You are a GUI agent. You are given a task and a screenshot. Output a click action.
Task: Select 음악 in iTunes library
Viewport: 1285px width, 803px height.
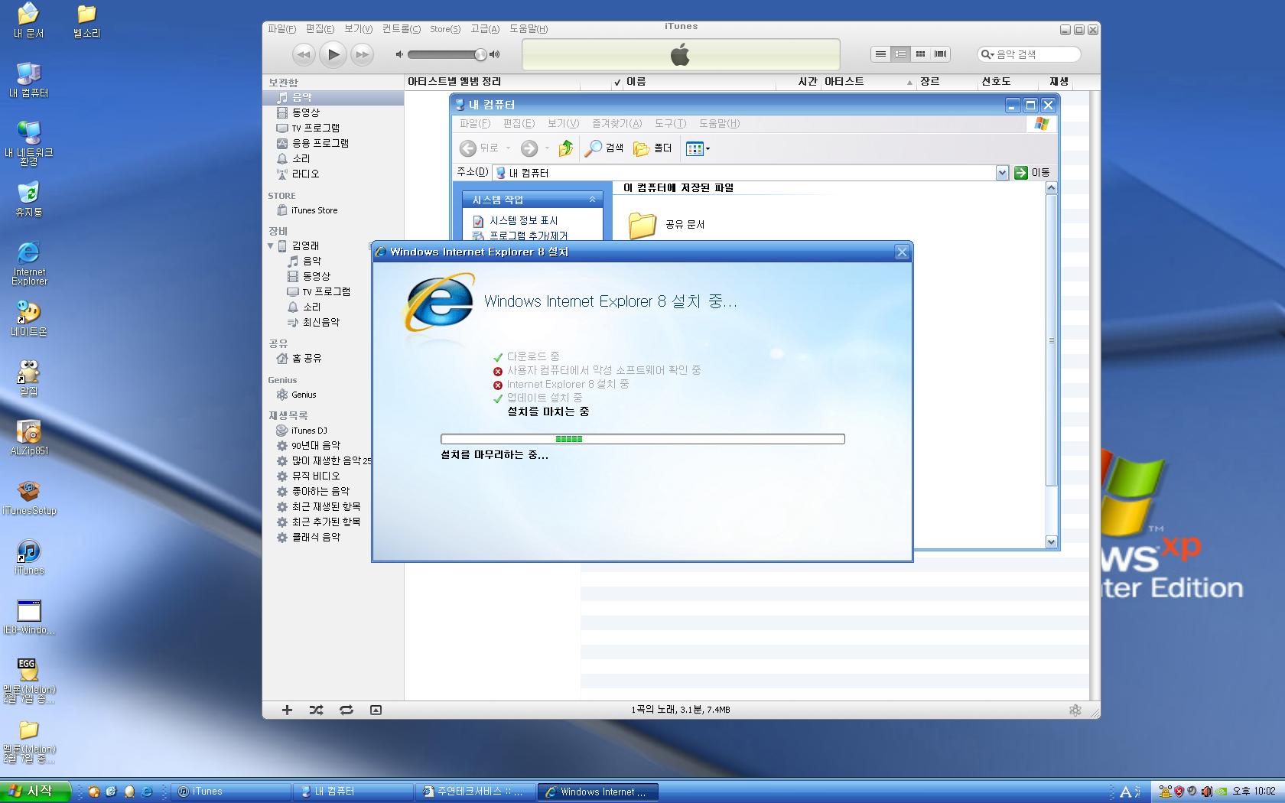pyautogui.click(x=333, y=97)
